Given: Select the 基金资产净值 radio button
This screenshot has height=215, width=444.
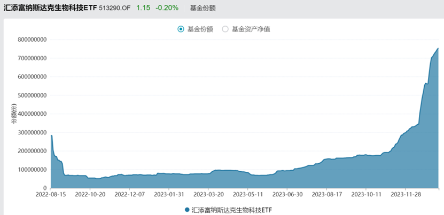Looking at the screenshot, I should (x=225, y=29).
